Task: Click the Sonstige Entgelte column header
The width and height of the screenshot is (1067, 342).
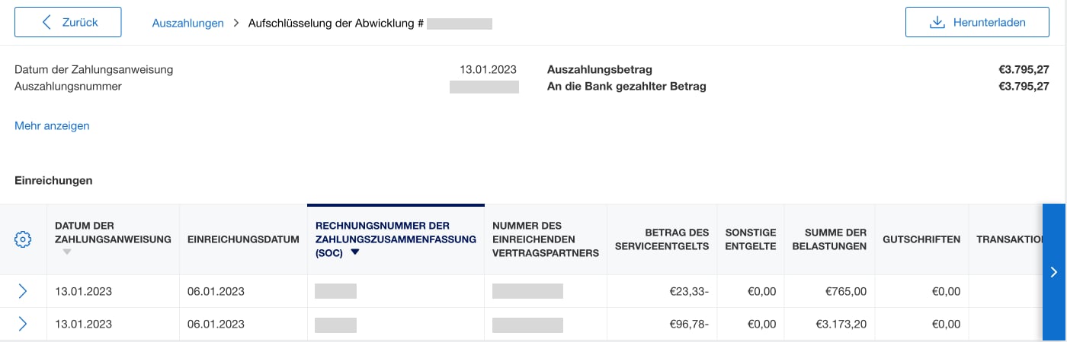Action: (x=751, y=239)
